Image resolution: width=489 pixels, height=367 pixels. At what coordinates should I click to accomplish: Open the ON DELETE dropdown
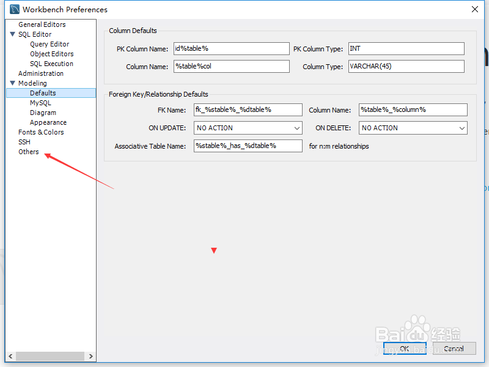tap(413, 128)
